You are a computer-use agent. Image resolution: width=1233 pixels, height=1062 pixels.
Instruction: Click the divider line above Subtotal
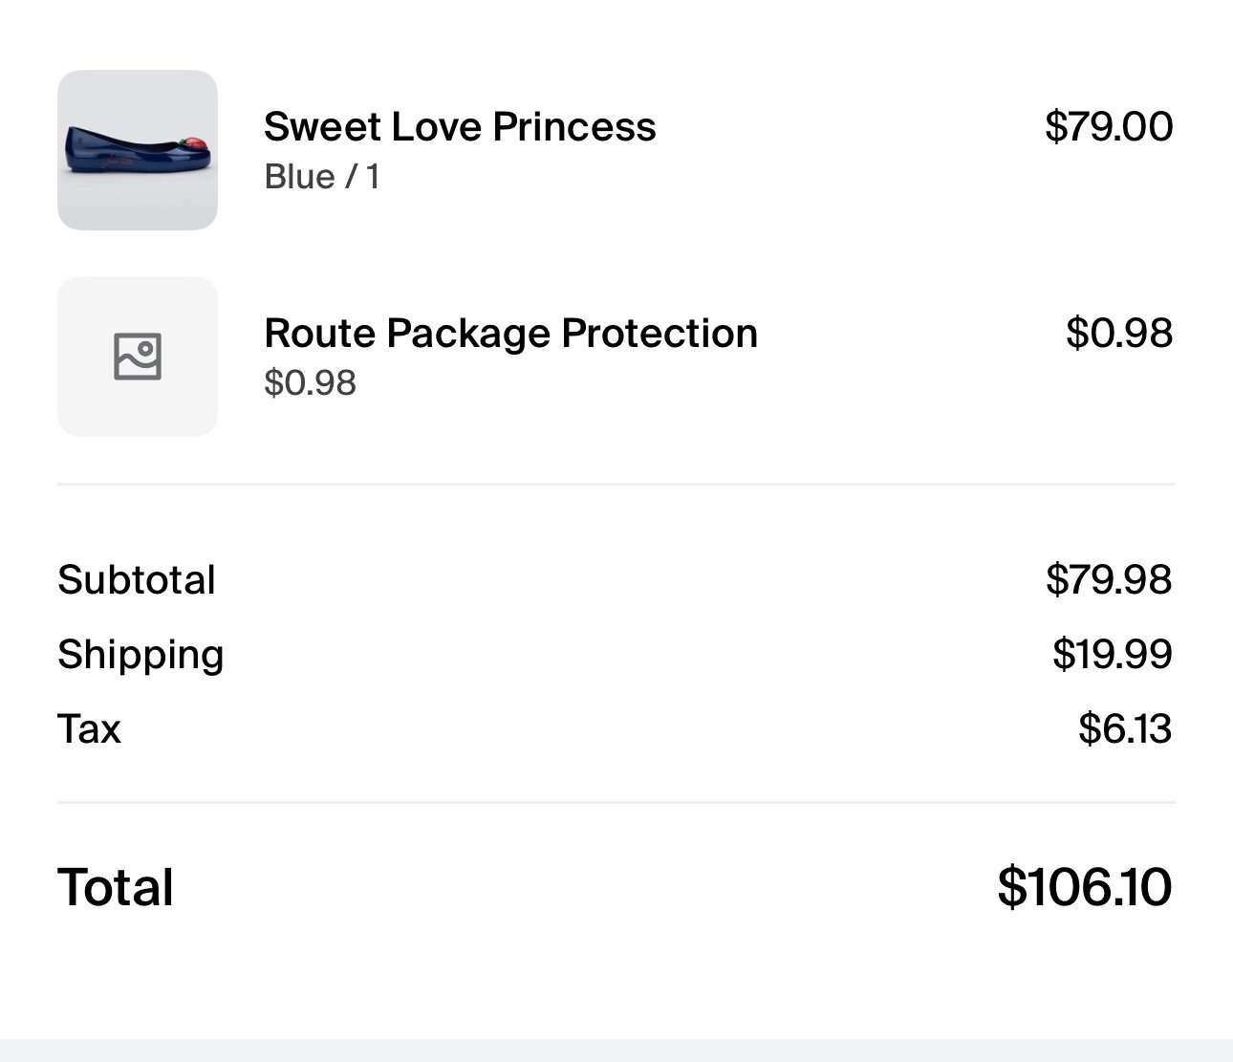[x=616, y=485]
